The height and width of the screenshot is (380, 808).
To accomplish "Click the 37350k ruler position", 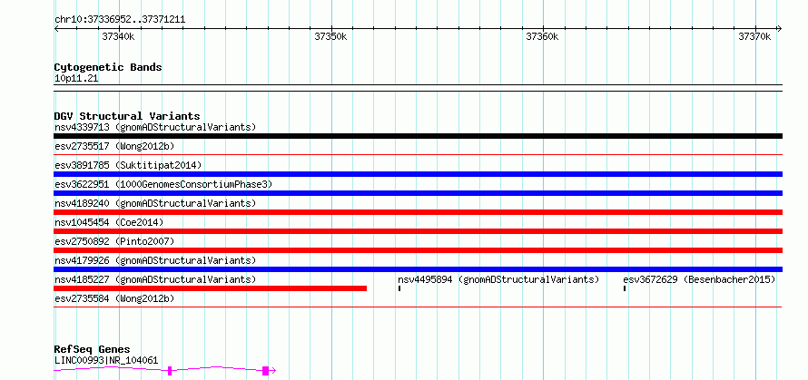I will click(x=330, y=36).
